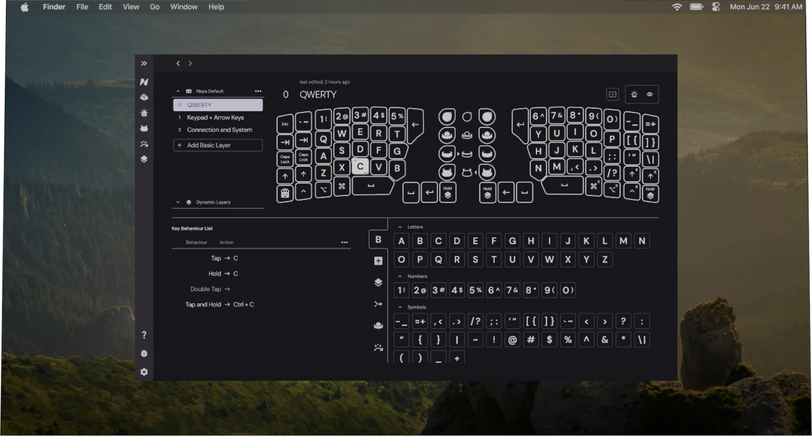Screen dimensions: 812x436
Task: Open the File menu in the menu bar
Action: [x=82, y=7]
